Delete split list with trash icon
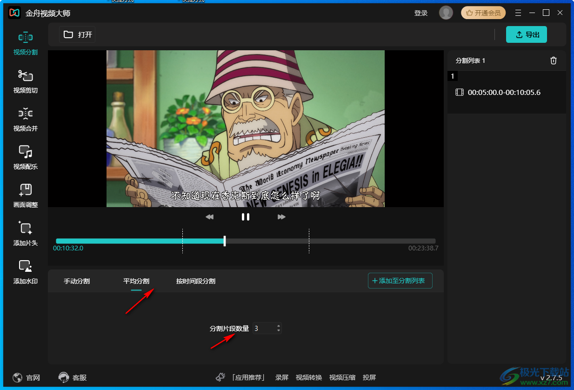The width and height of the screenshot is (574, 390). [553, 61]
